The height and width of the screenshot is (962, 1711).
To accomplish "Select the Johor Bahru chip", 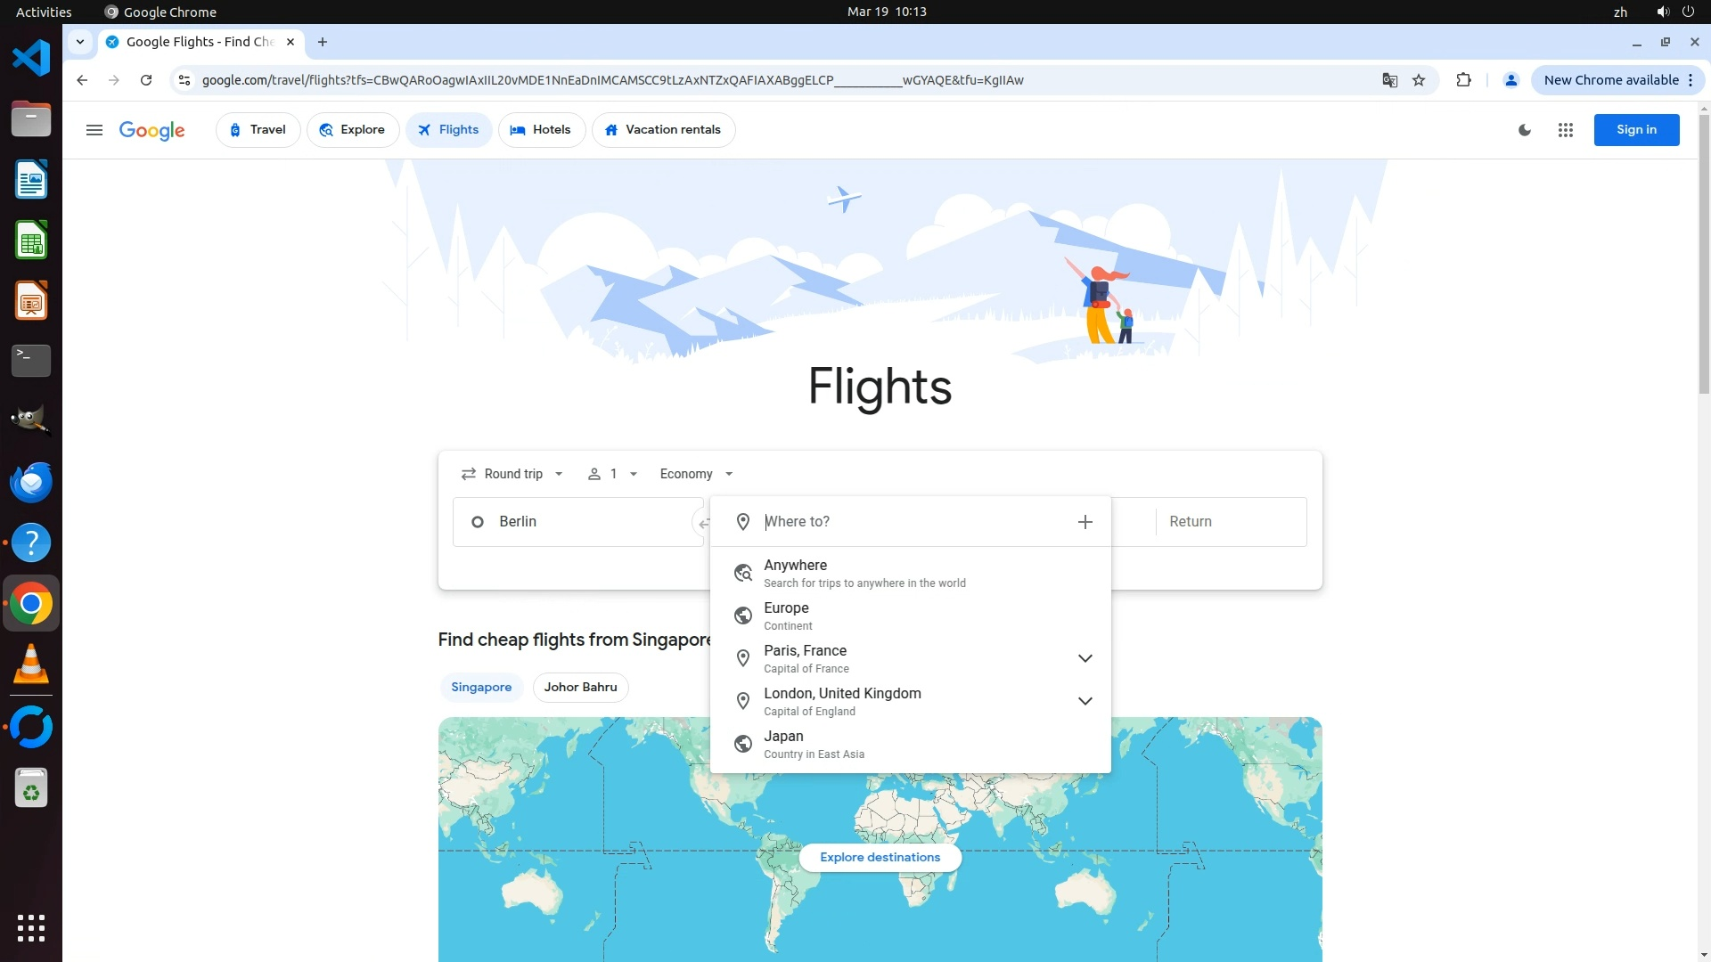I will pyautogui.click(x=580, y=687).
